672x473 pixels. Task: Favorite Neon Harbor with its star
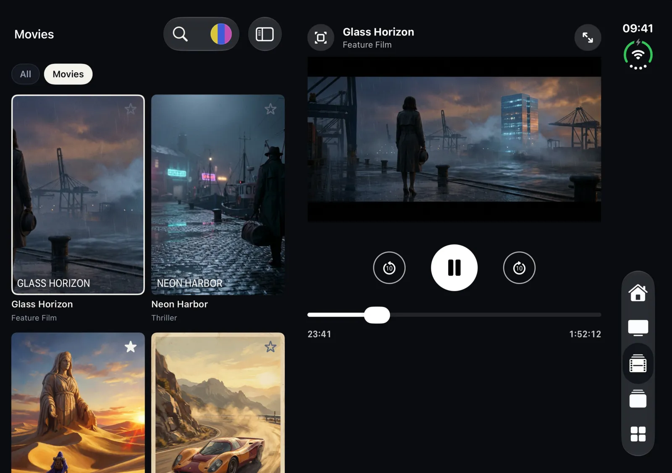point(270,109)
